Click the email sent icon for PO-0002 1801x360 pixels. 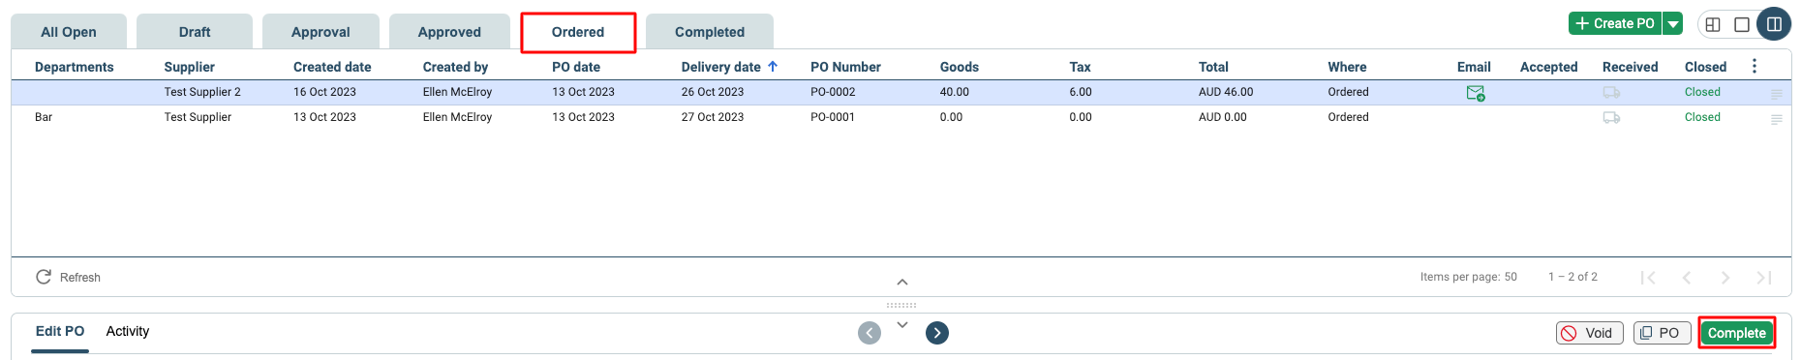[1475, 93]
